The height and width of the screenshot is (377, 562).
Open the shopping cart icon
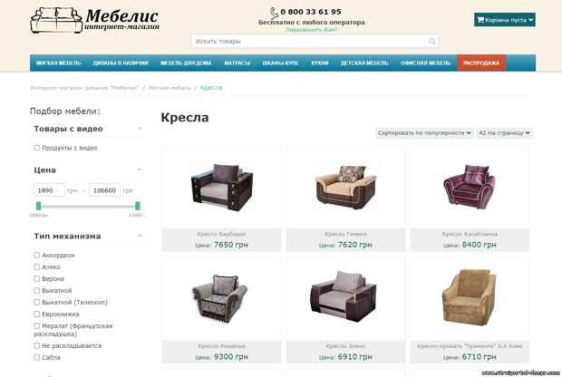[x=480, y=20]
